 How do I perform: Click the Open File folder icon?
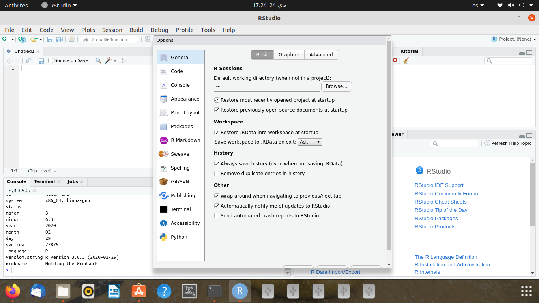pyautogui.click(x=34, y=39)
